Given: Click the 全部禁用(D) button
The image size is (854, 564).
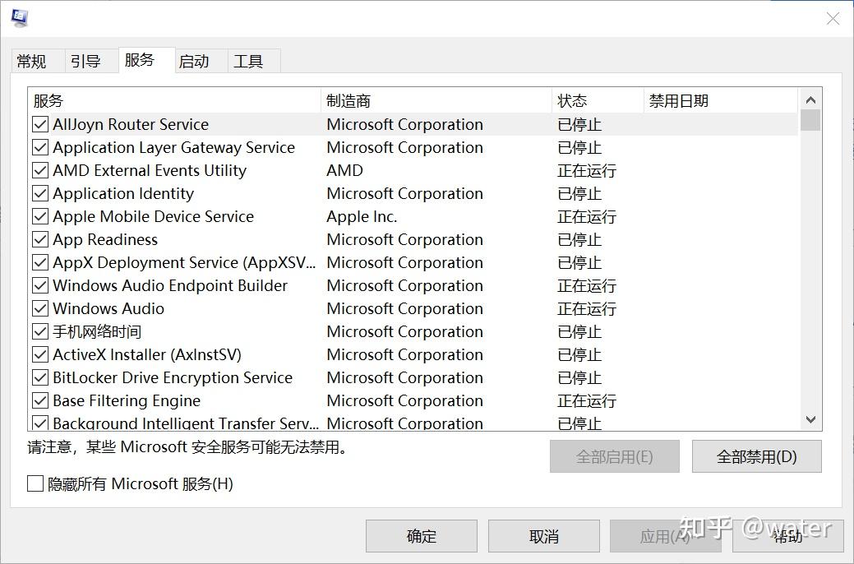Looking at the screenshot, I should (755, 455).
